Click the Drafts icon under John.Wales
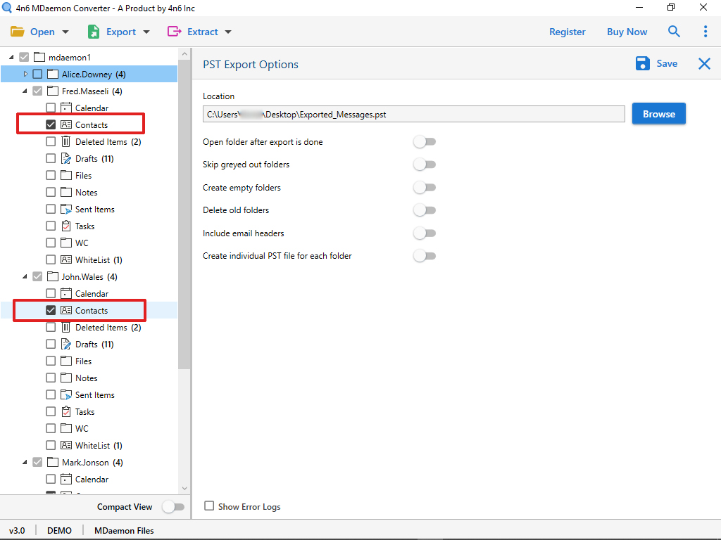Image resolution: width=721 pixels, height=540 pixels. (66, 344)
